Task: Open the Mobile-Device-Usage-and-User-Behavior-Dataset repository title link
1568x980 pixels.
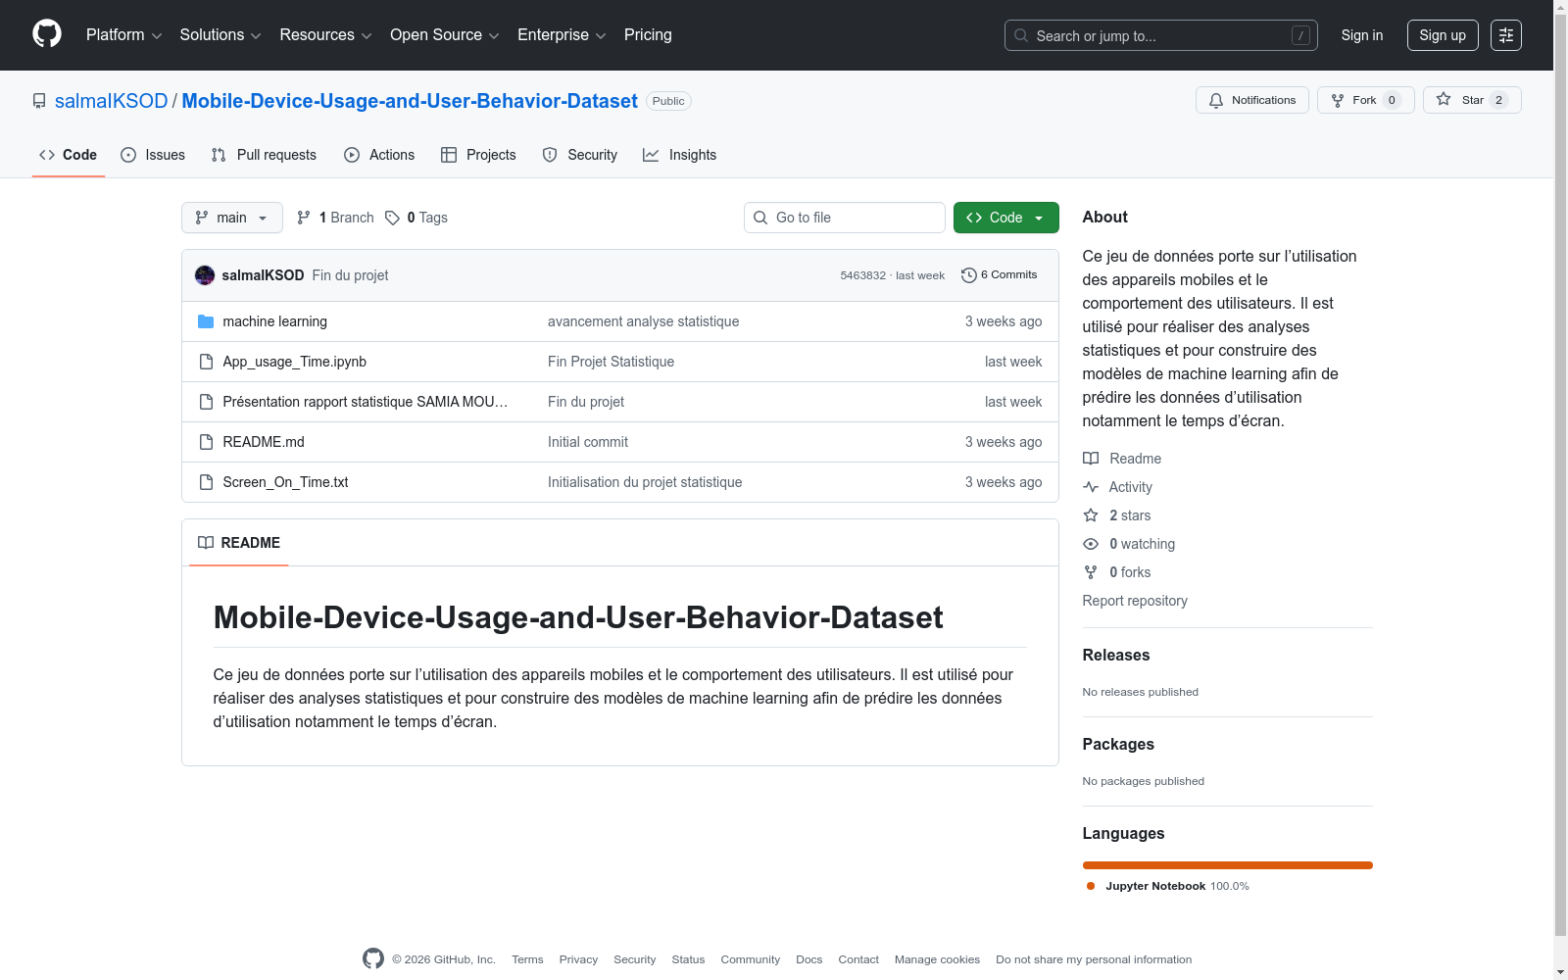Action: tap(410, 101)
